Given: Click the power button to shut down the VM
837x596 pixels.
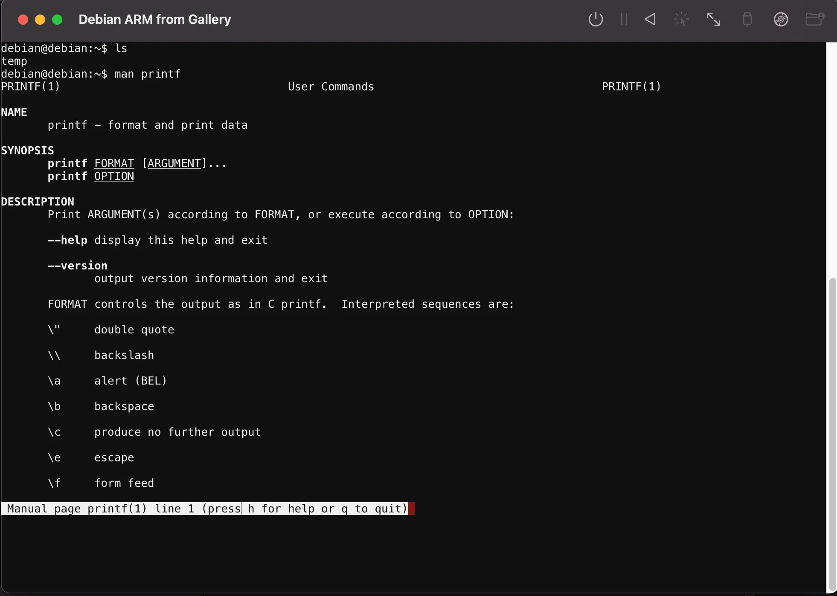Looking at the screenshot, I should click(x=596, y=19).
